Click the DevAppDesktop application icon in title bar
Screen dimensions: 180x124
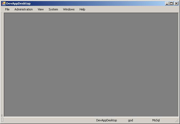3,3
